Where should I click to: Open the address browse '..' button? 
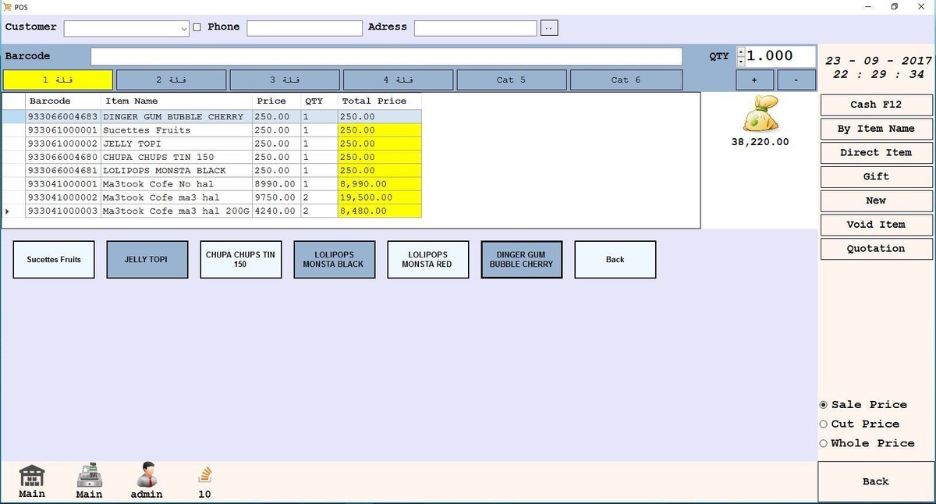click(549, 28)
